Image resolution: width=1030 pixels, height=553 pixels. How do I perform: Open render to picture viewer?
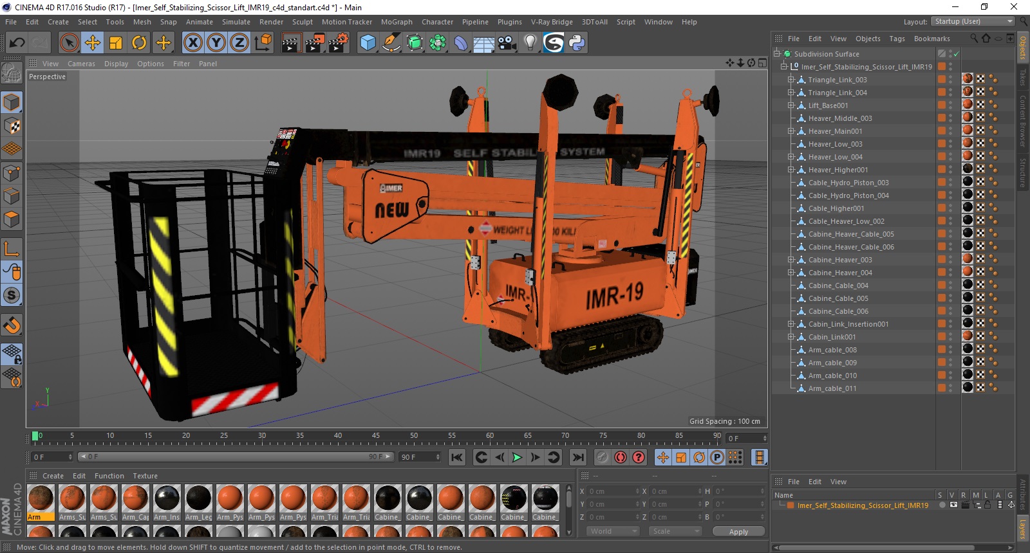coord(315,43)
